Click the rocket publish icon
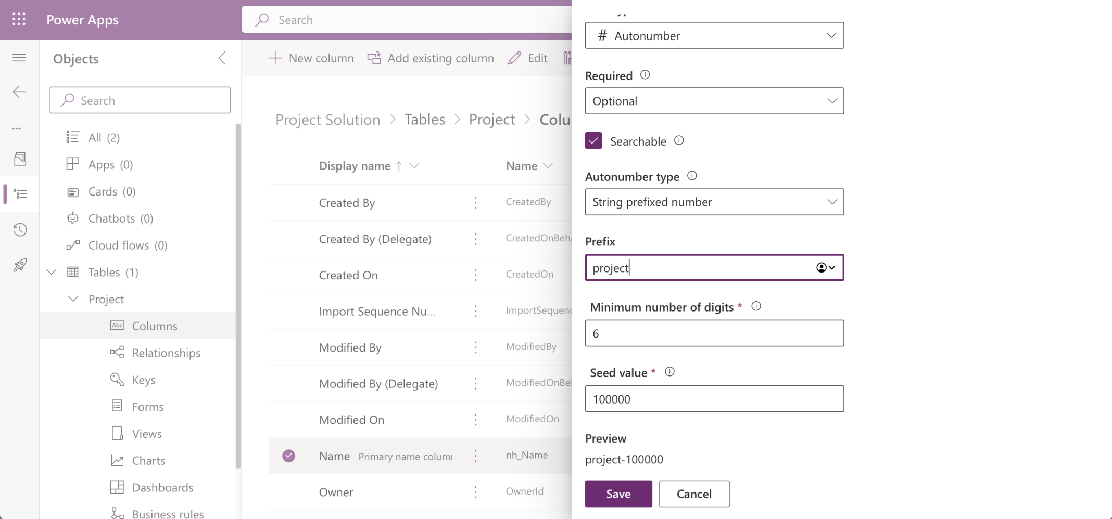 (20, 265)
